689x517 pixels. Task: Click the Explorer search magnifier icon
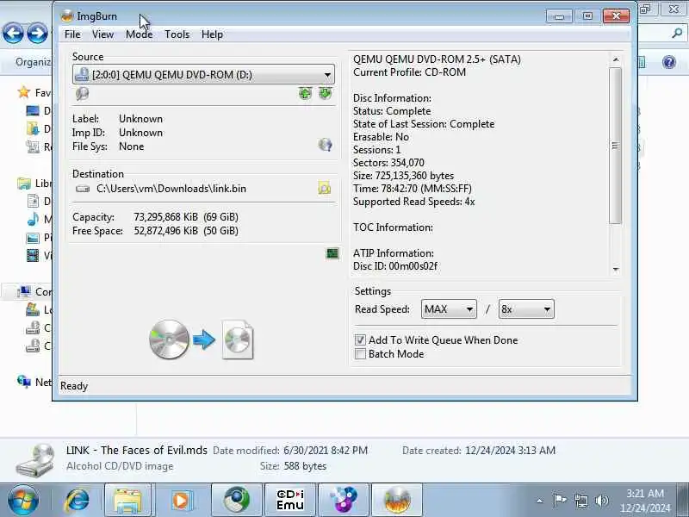pyautogui.click(x=677, y=34)
